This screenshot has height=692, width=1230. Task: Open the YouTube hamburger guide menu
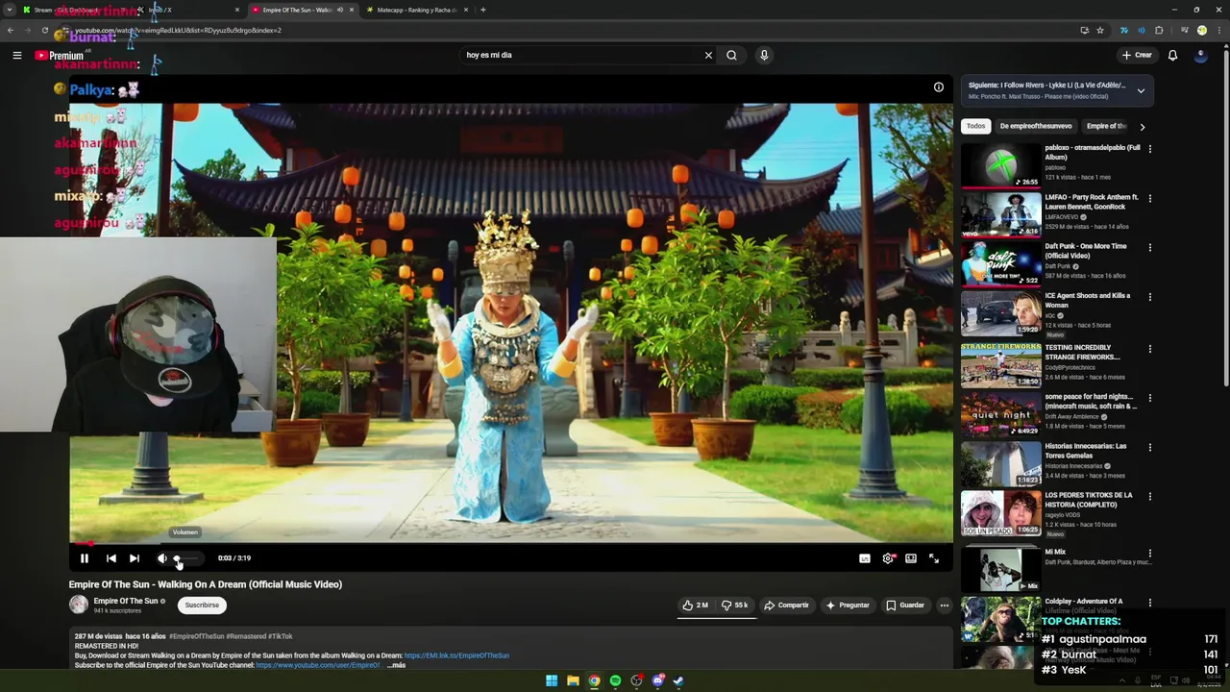[x=16, y=55]
